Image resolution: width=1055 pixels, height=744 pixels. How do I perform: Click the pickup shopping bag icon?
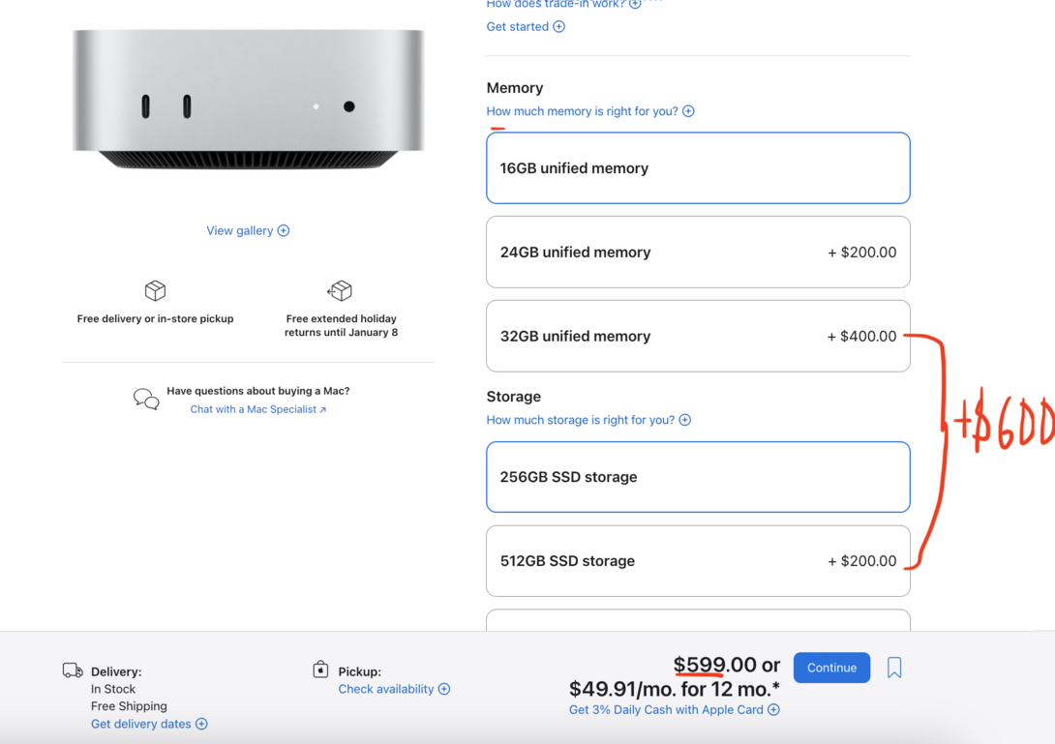pyautogui.click(x=320, y=670)
